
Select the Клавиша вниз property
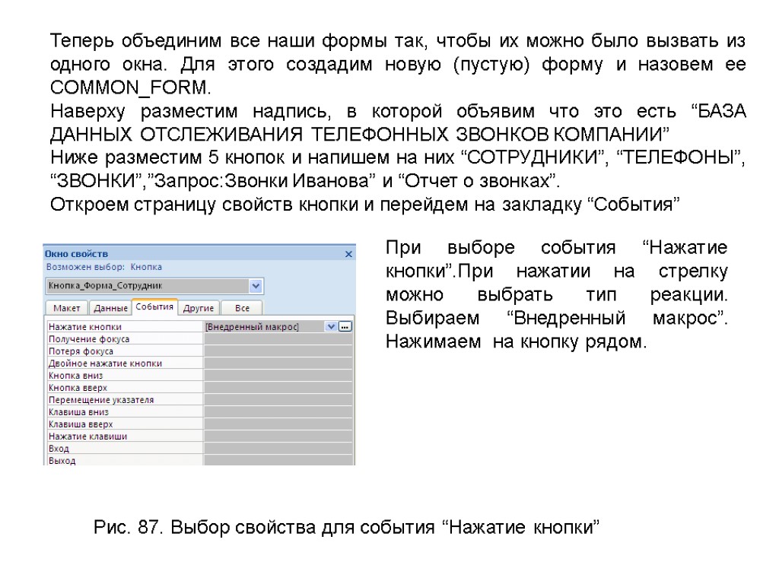(x=125, y=412)
